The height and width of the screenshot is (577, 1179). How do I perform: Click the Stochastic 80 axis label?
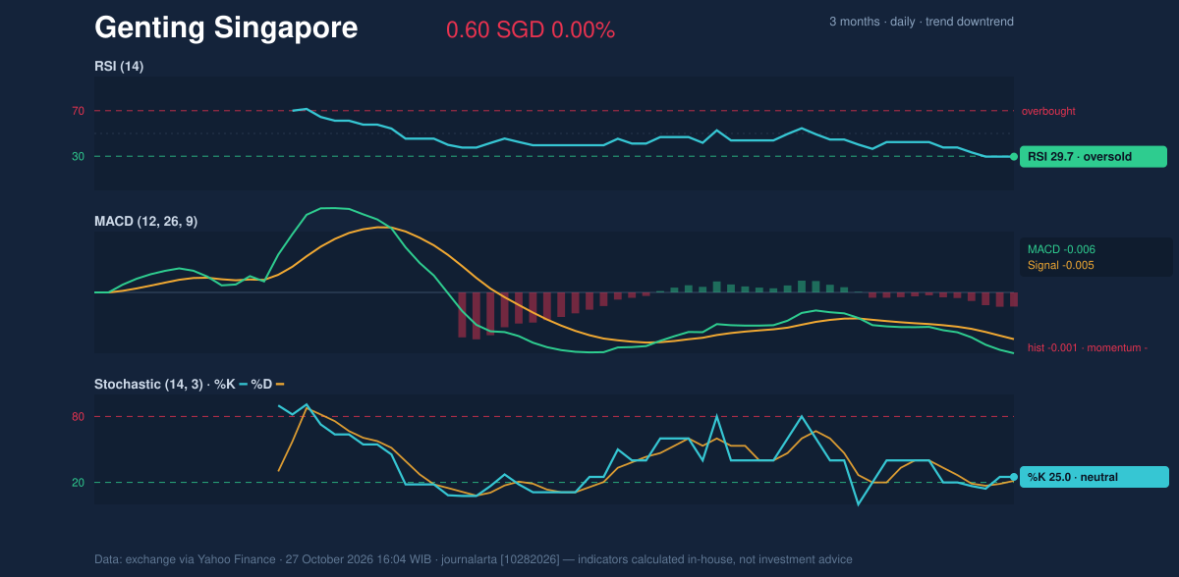[x=78, y=417]
